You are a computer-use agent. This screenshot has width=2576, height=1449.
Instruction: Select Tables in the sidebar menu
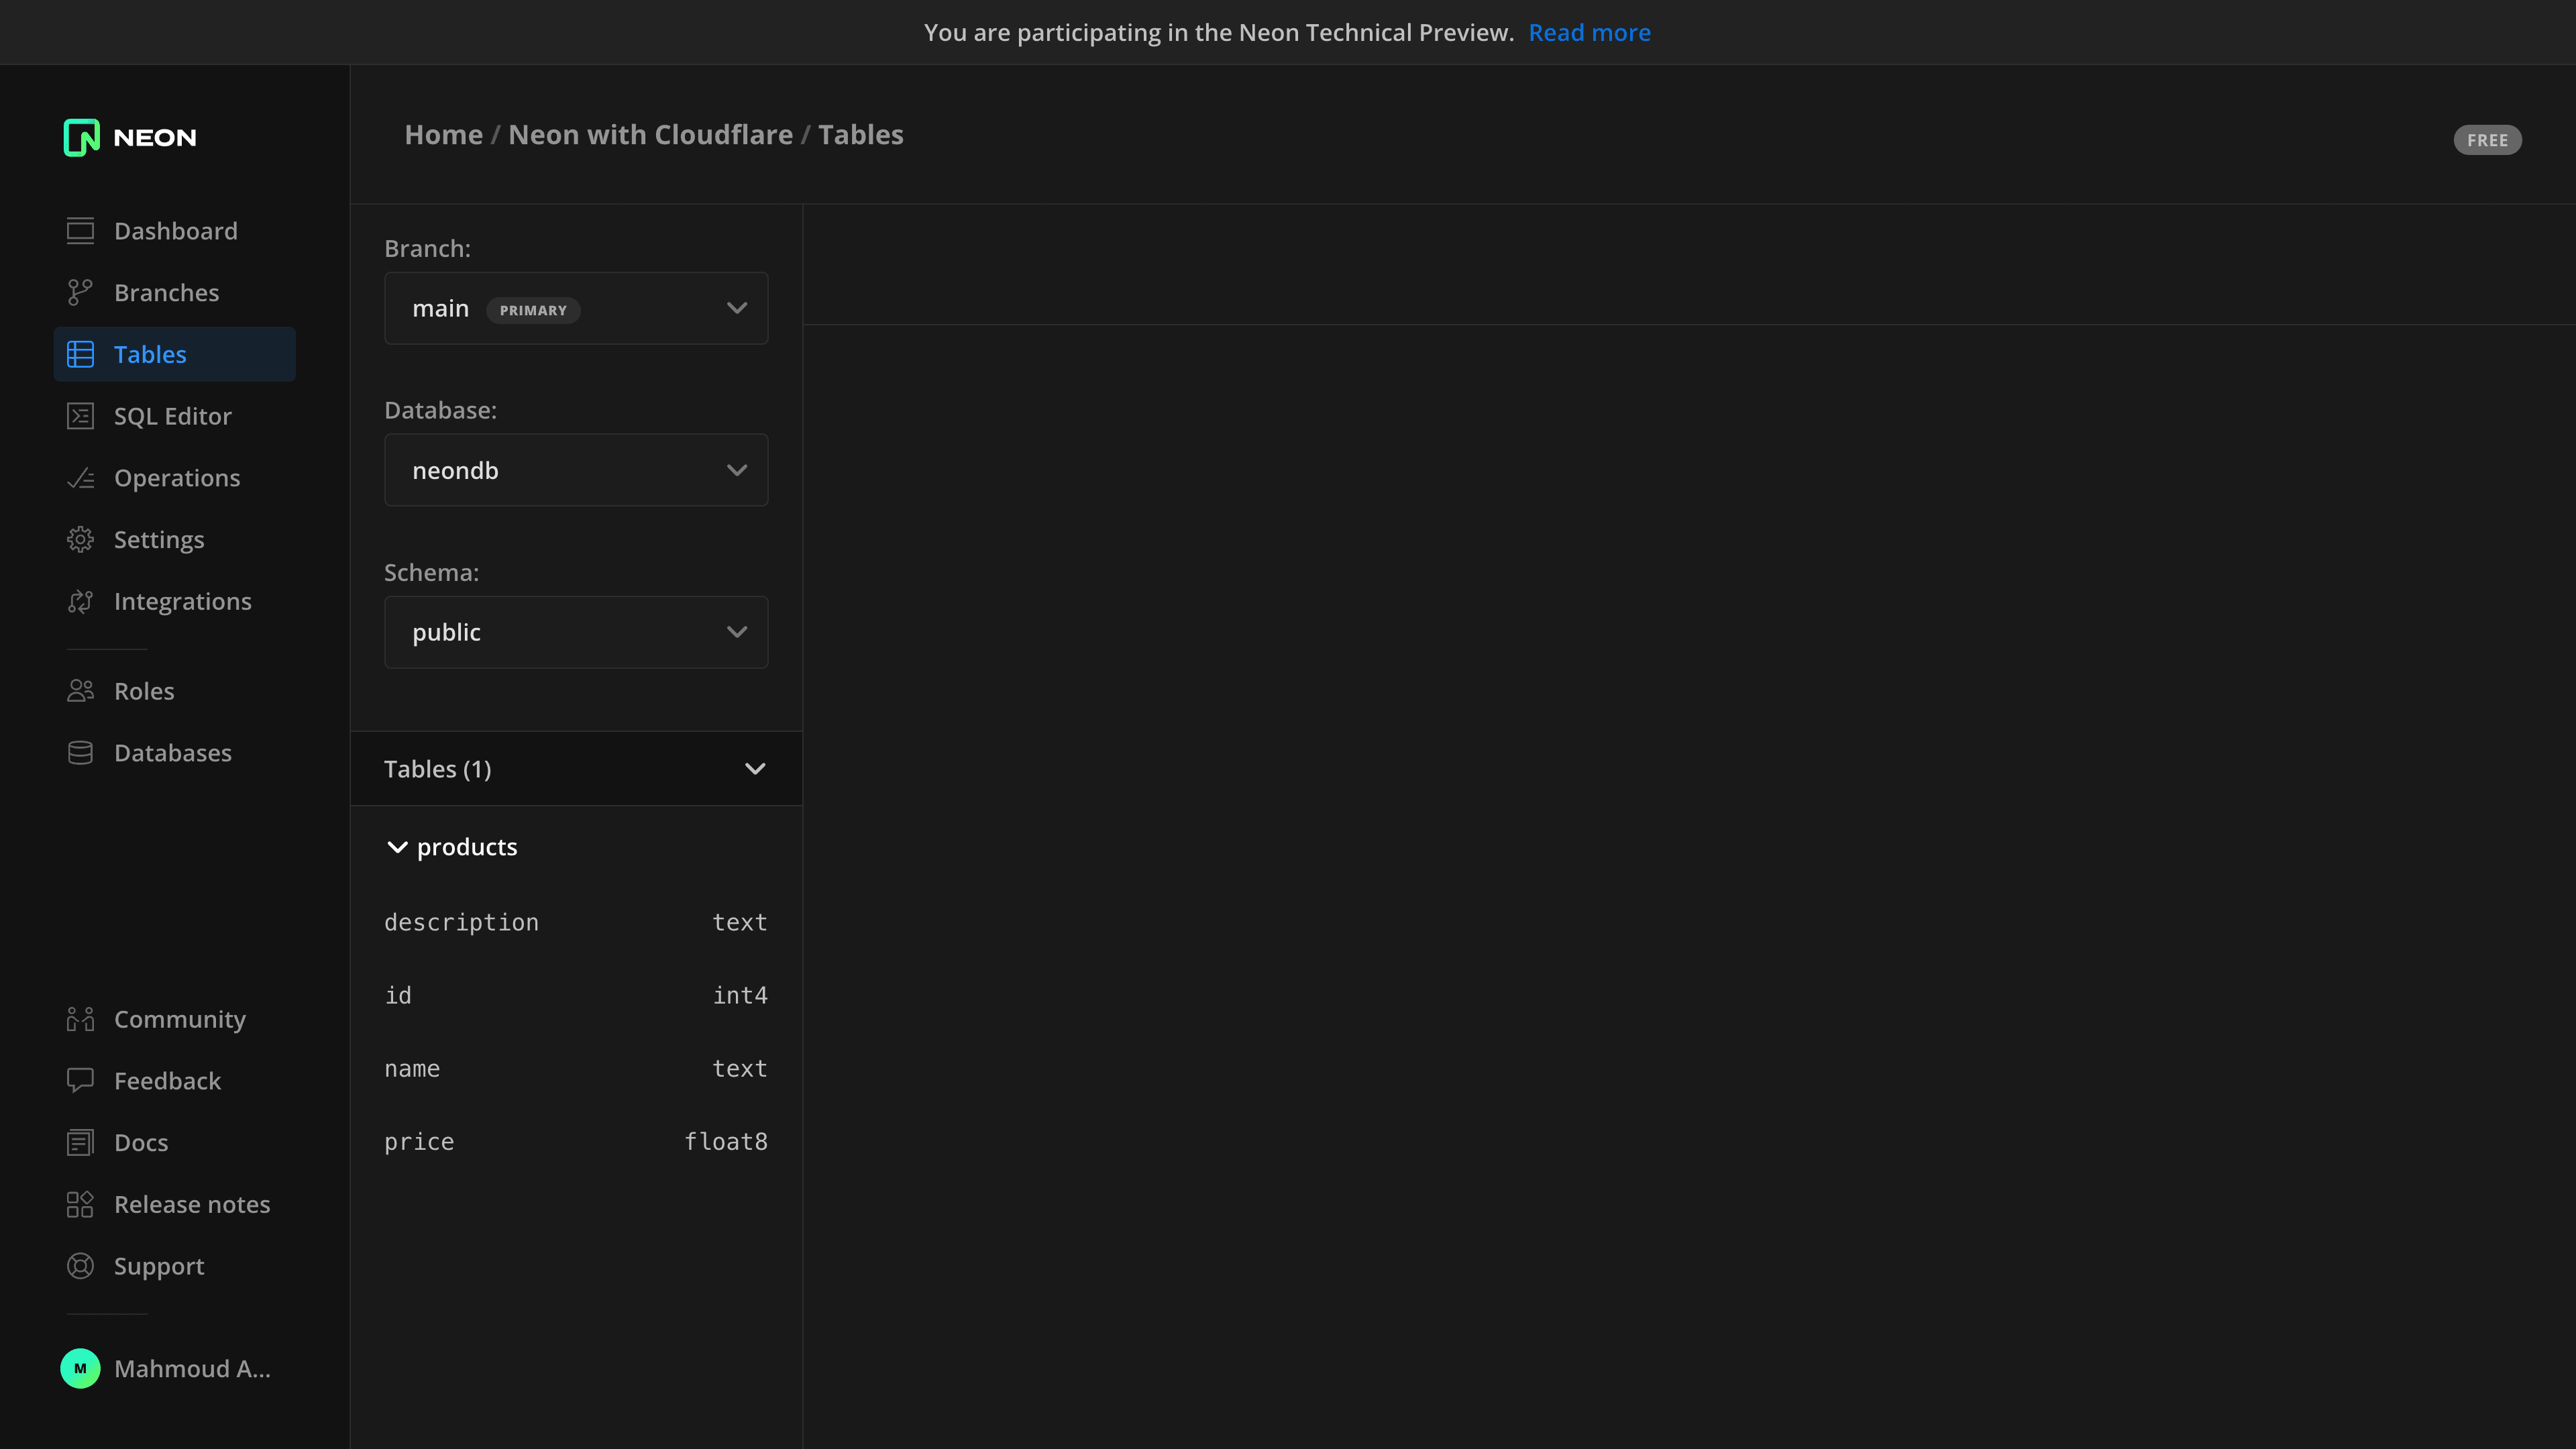point(150,355)
